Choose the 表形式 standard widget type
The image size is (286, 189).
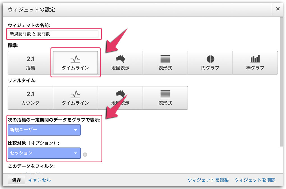tap(165, 62)
